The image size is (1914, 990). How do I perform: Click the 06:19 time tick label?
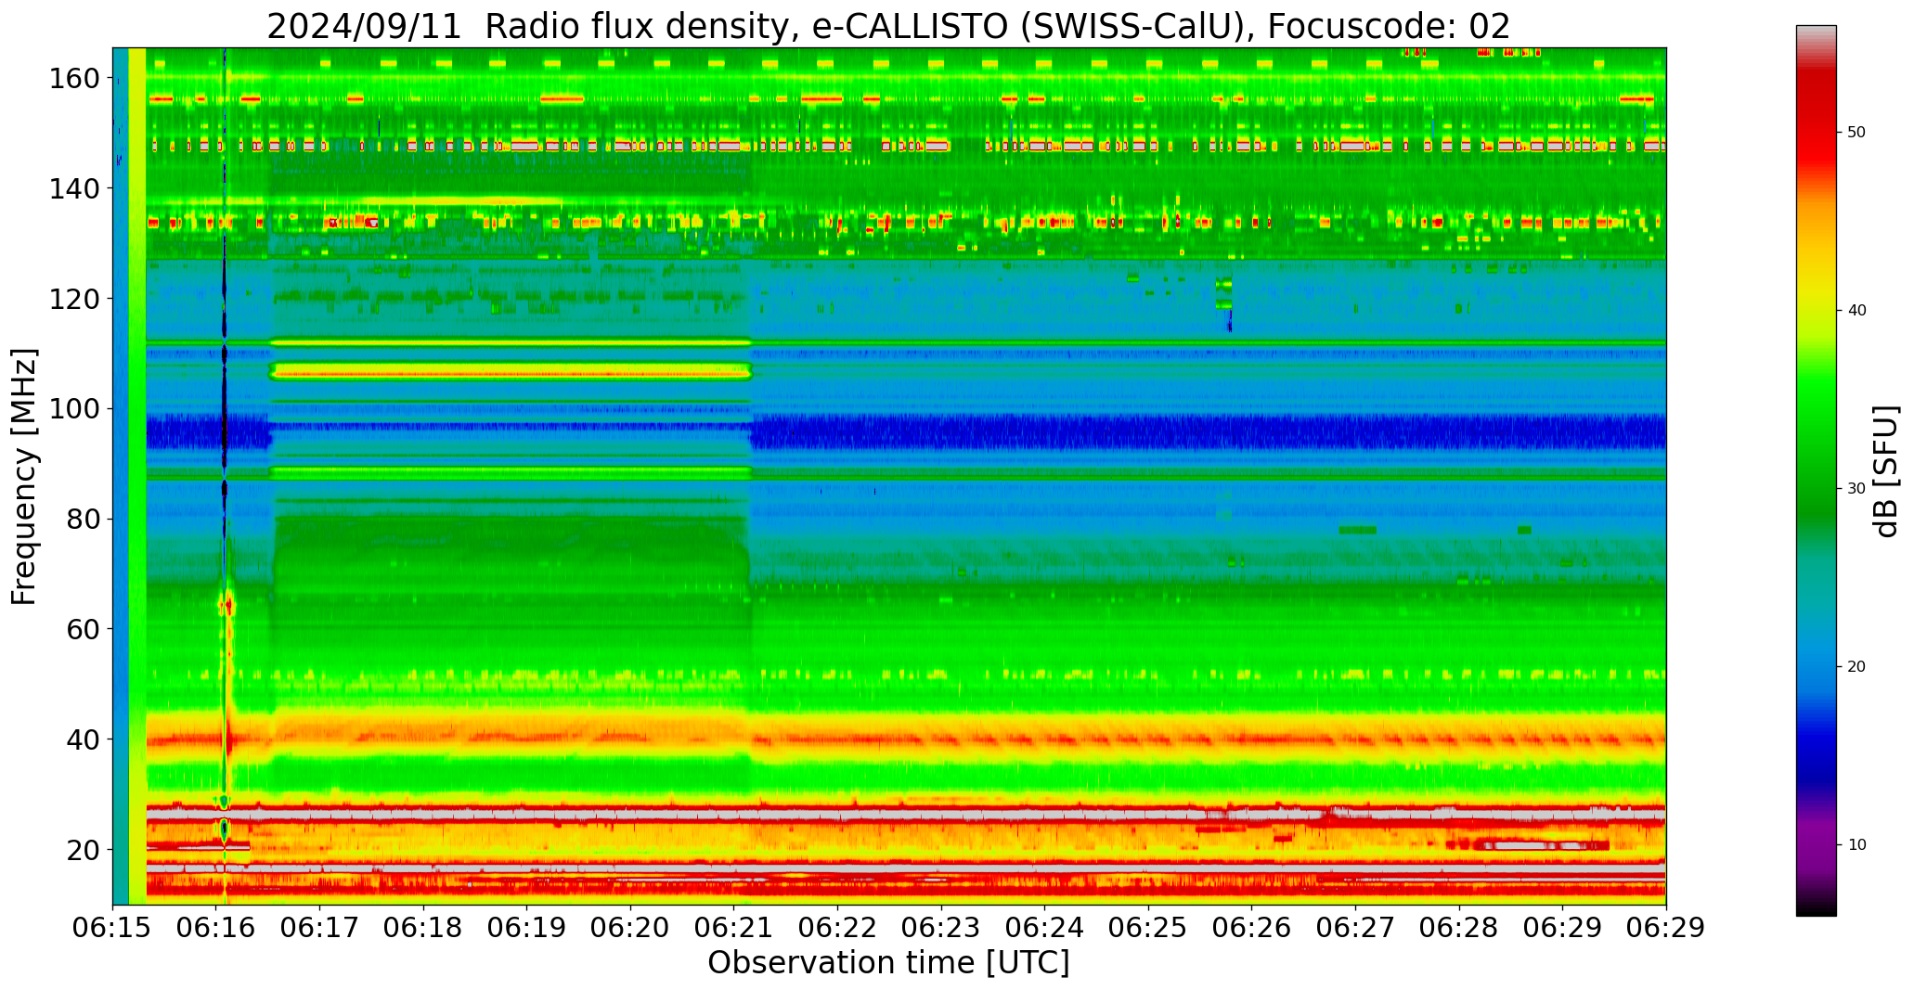[x=527, y=928]
